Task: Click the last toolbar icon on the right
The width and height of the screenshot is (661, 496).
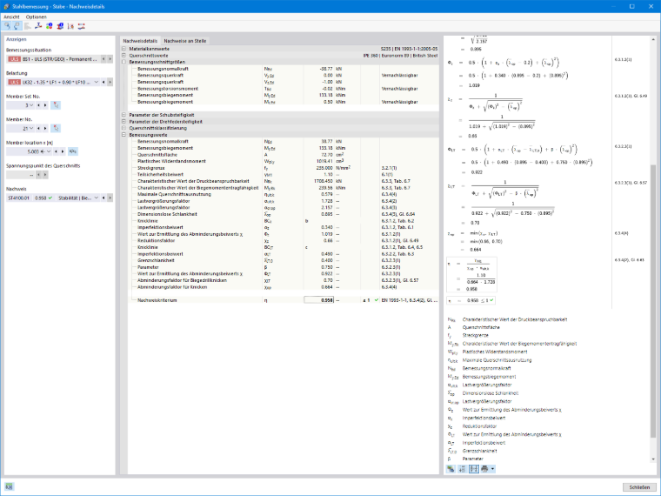Action: click(x=82, y=26)
